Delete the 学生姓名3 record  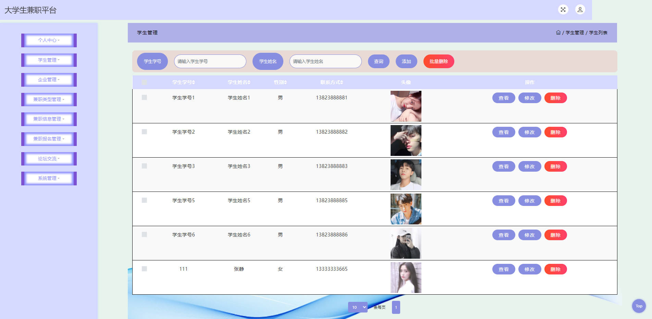[556, 167]
